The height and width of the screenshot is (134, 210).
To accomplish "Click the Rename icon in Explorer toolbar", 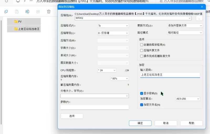I will (x=27, y=12).
